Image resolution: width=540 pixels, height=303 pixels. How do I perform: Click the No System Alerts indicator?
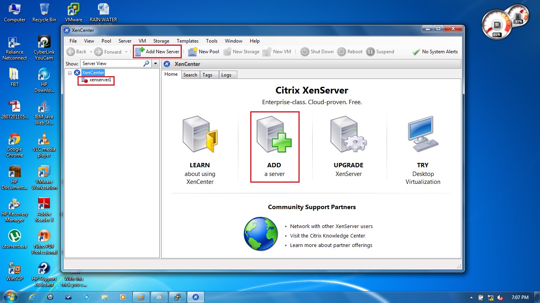(435, 52)
